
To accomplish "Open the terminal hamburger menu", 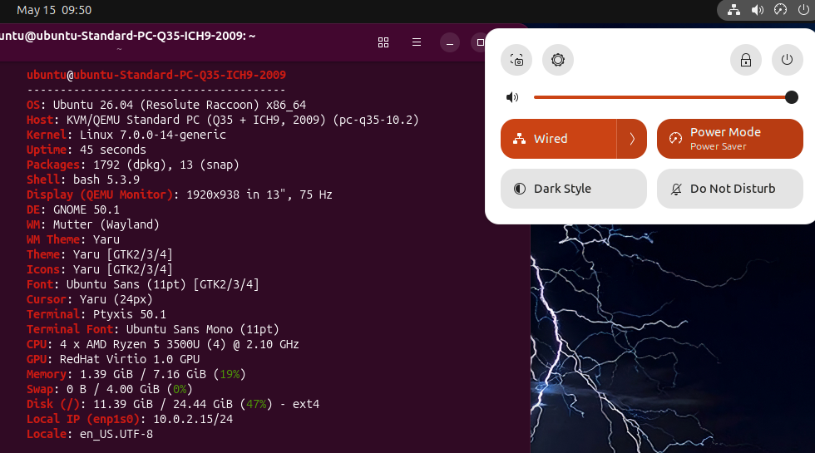I will tap(417, 42).
